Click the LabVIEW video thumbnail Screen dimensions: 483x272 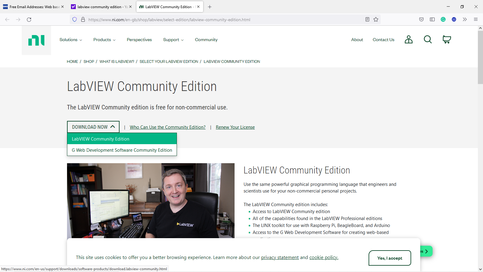point(151,201)
